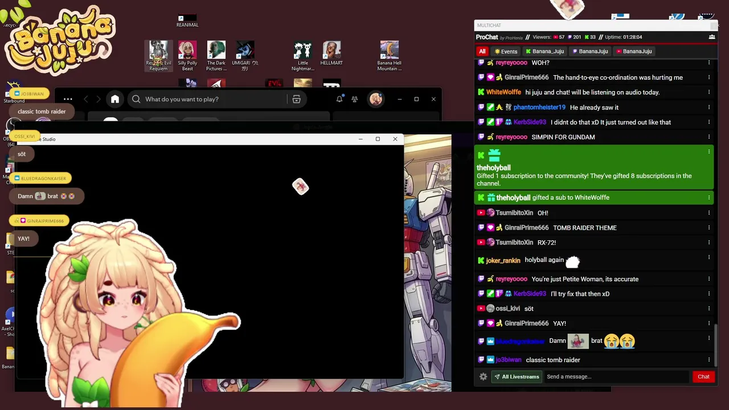
Task: Select the HELLMART desktop shortcut
Action: coord(331,53)
